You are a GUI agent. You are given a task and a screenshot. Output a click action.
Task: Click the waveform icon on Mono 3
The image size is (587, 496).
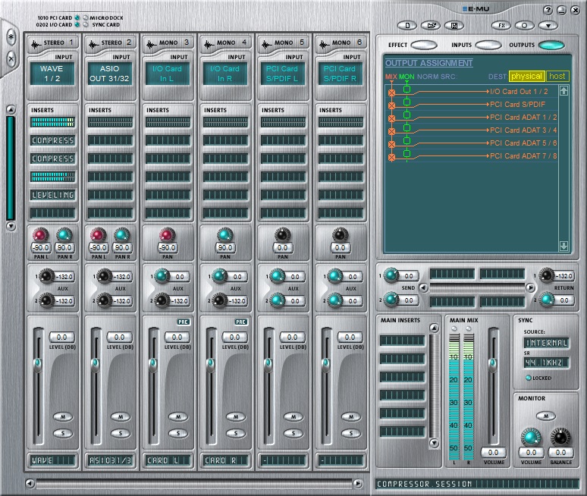click(151, 45)
